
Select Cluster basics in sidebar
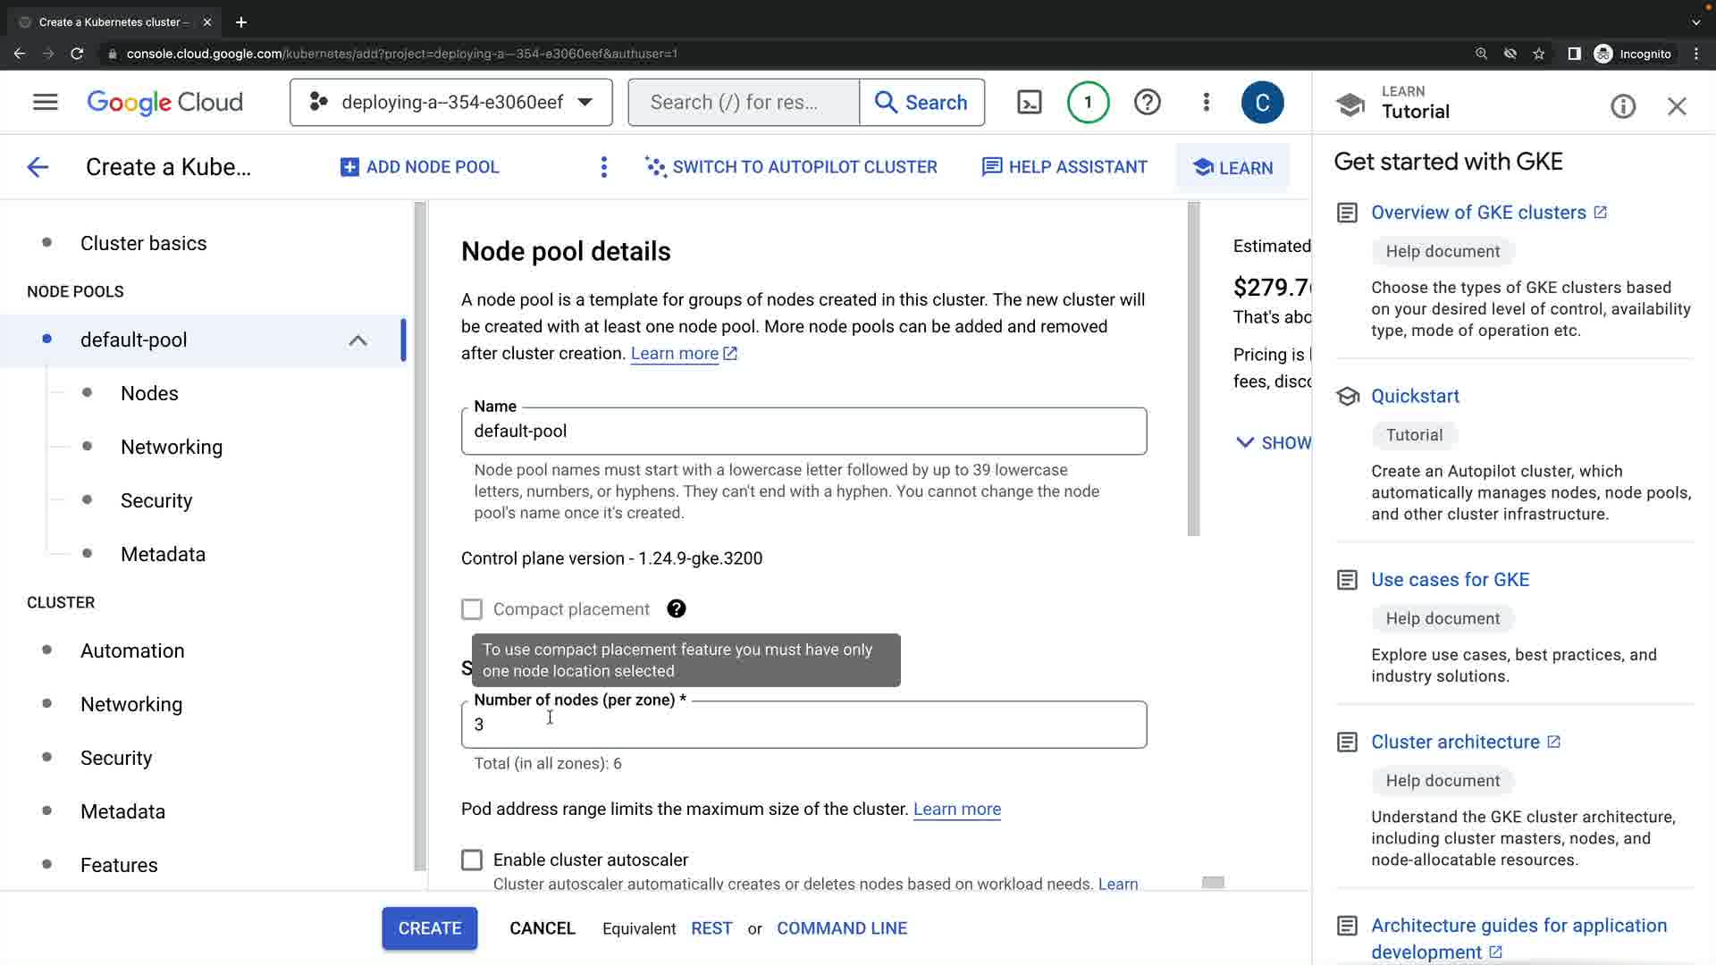coord(143,243)
